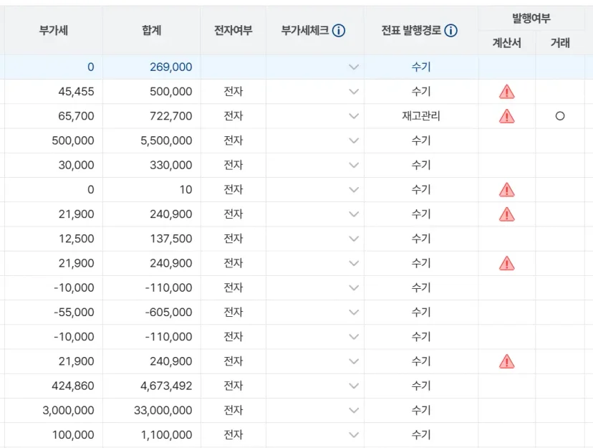Open the 부가세체크 dropdown in the 33,000,000 row
This screenshot has height=448, width=593.
click(354, 410)
